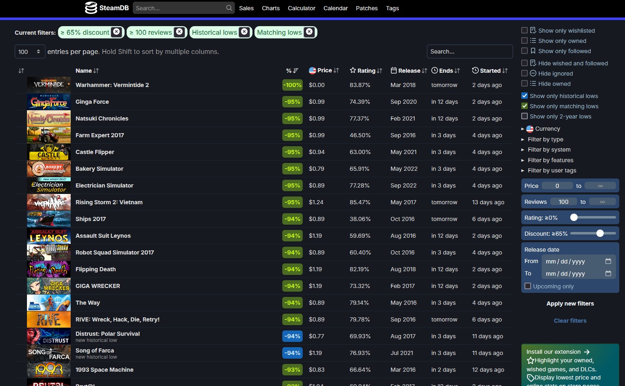Viewport: 625px width, 386px height.
Task: Expand Filter by features
Action: click(547, 160)
